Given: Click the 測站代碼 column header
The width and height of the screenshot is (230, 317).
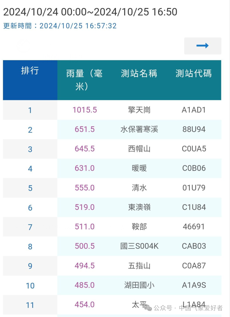Looking at the screenshot, I should [x=194, y=73].
